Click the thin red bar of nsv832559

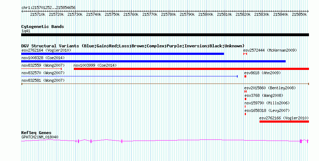point(41,69)
